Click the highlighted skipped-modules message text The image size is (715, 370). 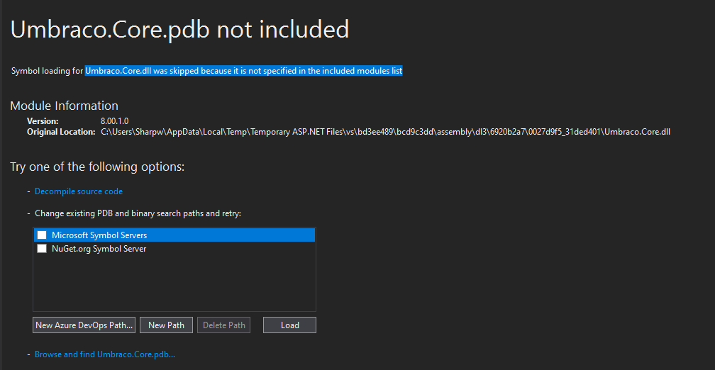click(x=243, y=71)
